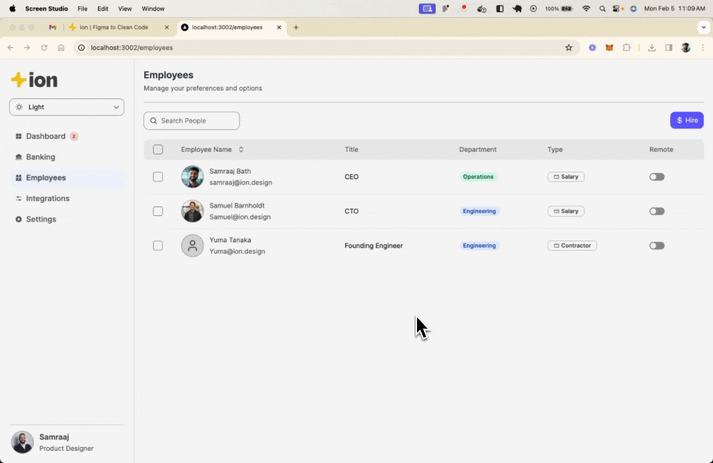
Task: Check the select-all employees checkbox
Action: click(158, 150)
